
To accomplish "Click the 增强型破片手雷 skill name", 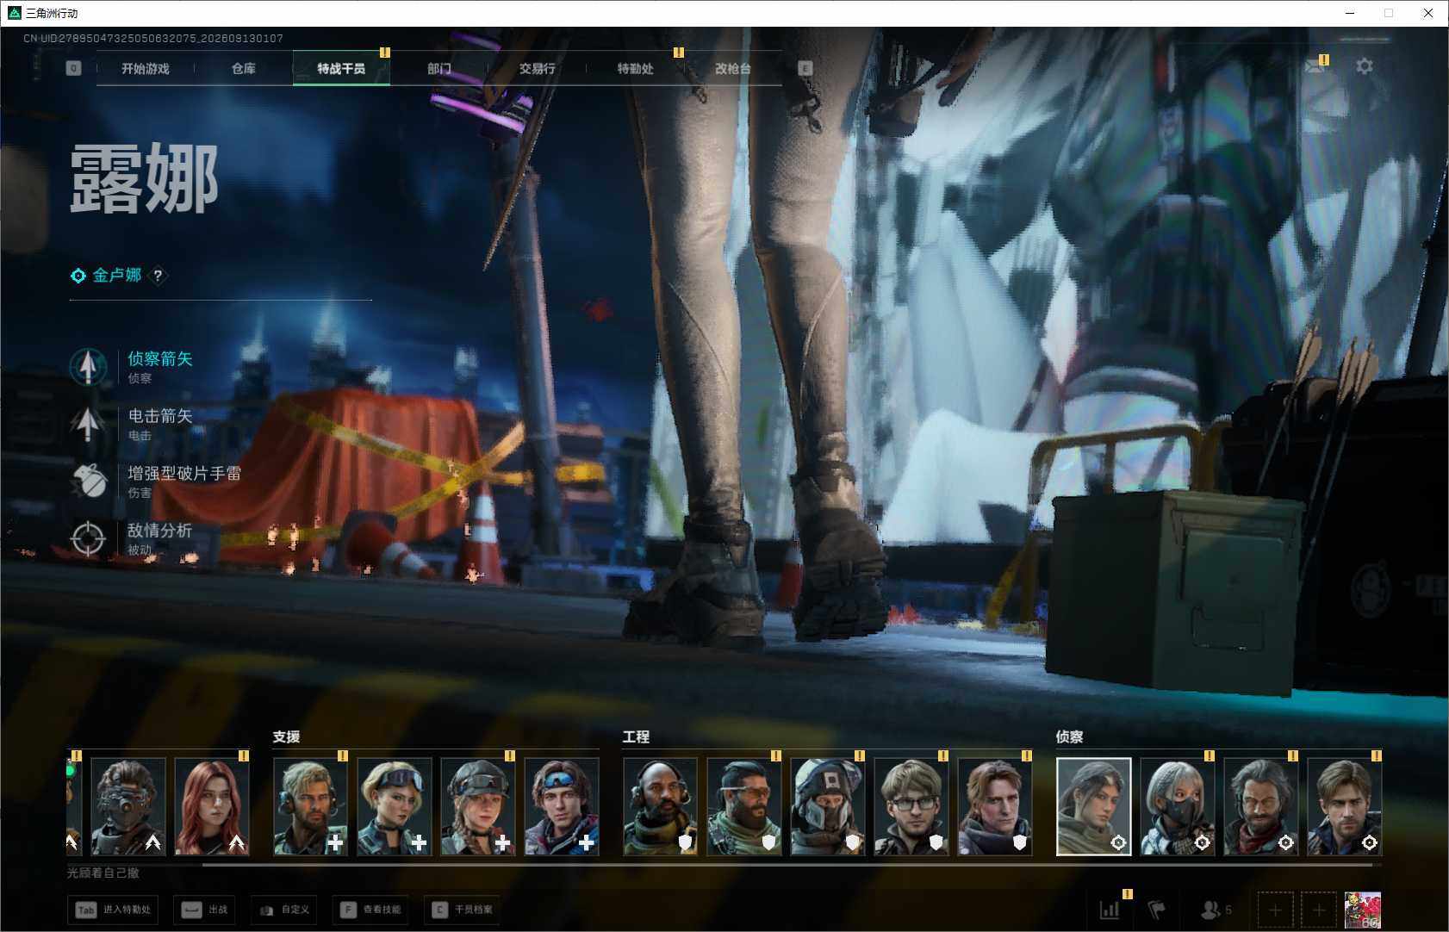I will pyautogui.click(x=184, y=474).
